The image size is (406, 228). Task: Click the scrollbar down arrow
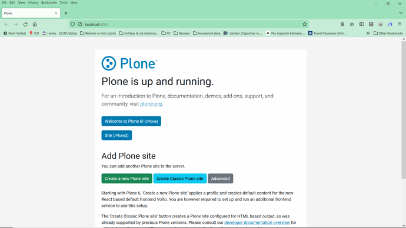(404, 226)
